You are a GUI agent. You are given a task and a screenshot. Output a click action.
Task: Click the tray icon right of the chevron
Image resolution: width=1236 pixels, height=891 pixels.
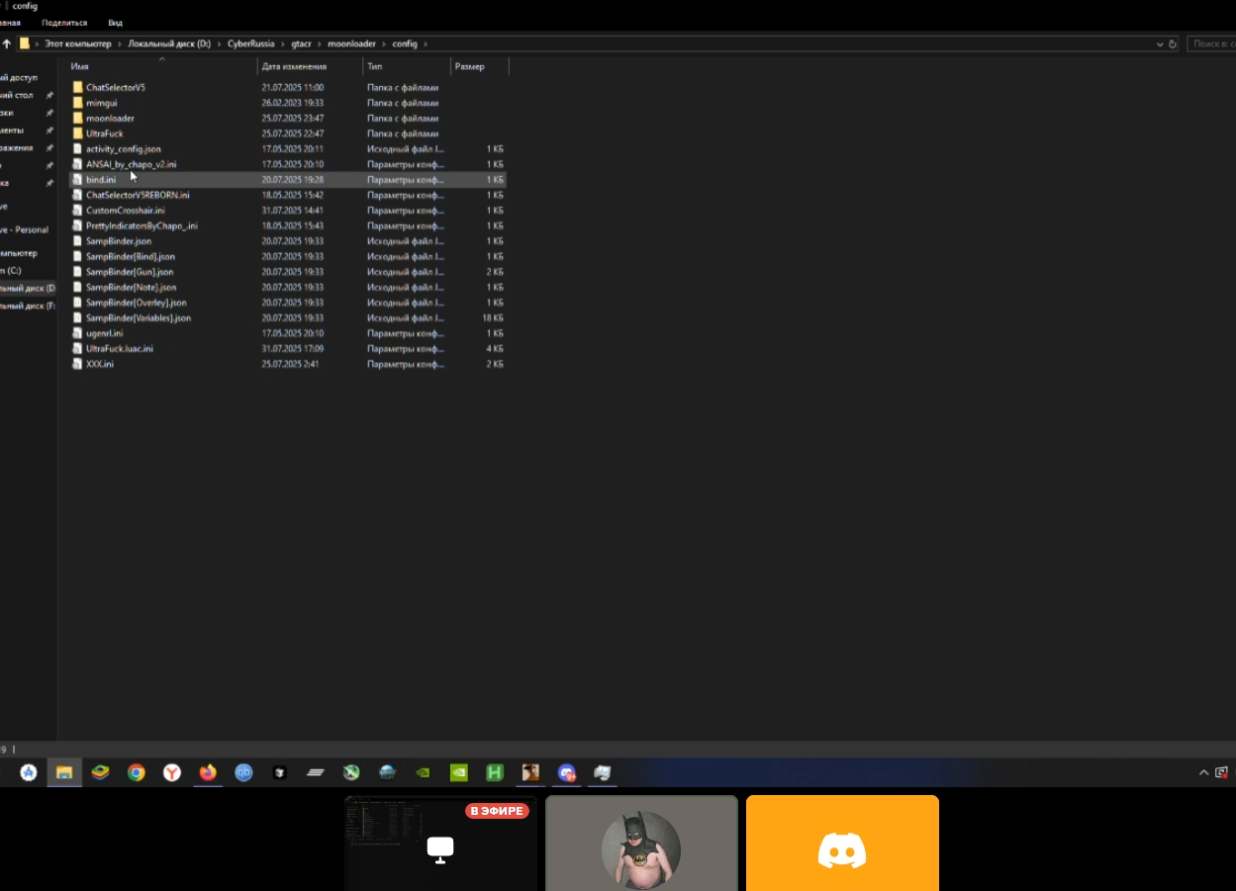pyautogui.click(x=1222, y=772)
